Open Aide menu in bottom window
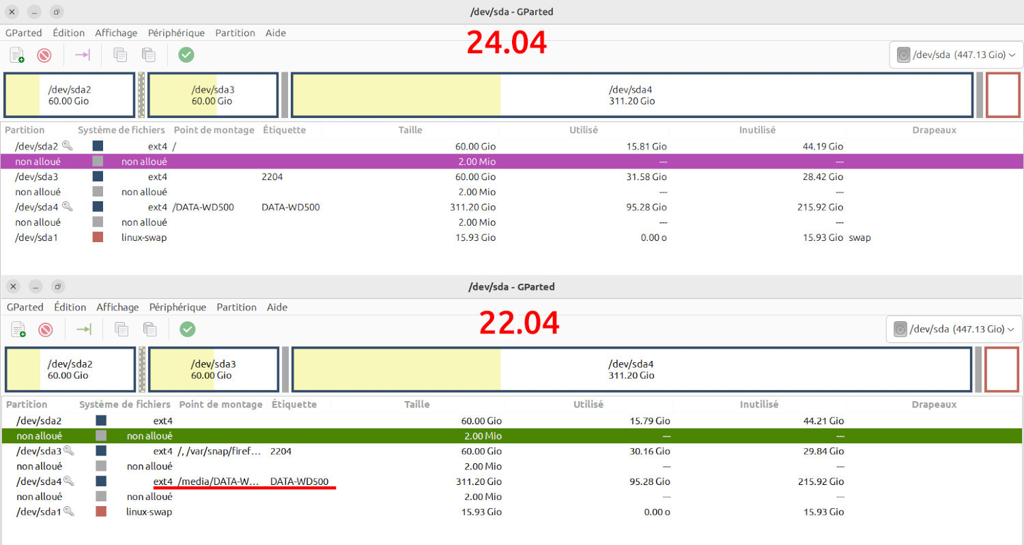Screen dimensions: 1024x545 (x=277, y=307)
